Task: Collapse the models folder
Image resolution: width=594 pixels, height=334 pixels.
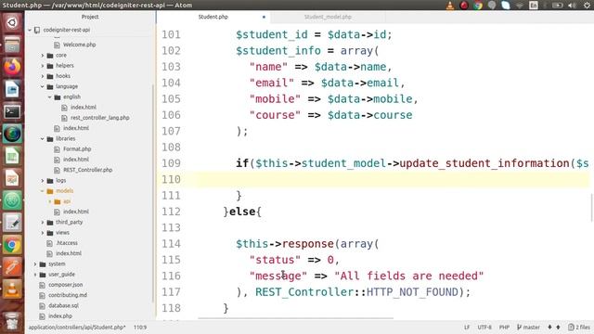Action: (x=43, y=191)
